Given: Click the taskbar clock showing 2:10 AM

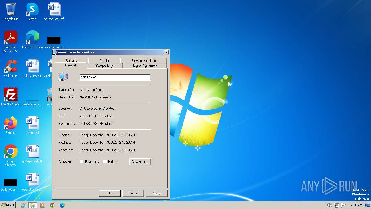Looking at the screenshot, I should tap(356, 205).
